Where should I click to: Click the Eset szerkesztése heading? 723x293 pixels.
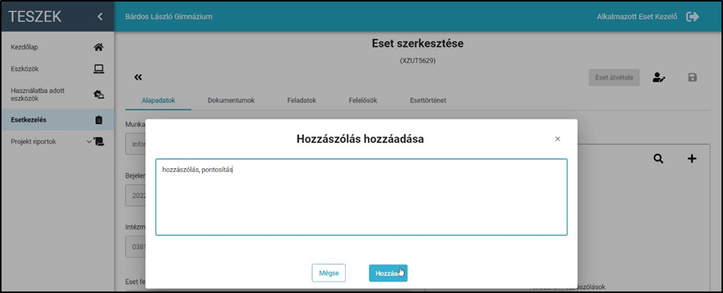point(417,44)
